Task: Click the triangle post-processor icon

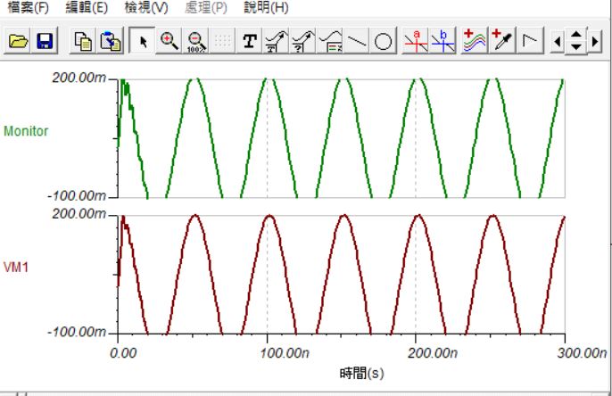Action: click(530, 40)
